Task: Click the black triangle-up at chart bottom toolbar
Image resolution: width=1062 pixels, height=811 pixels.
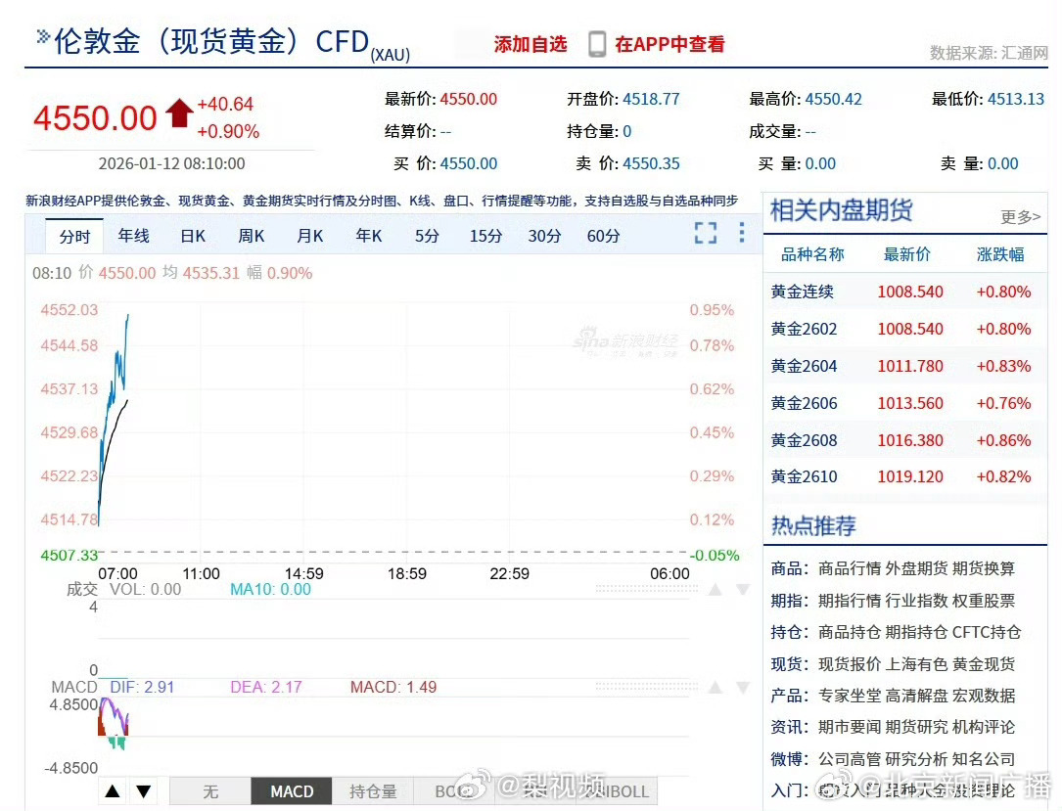Action: 115,790
